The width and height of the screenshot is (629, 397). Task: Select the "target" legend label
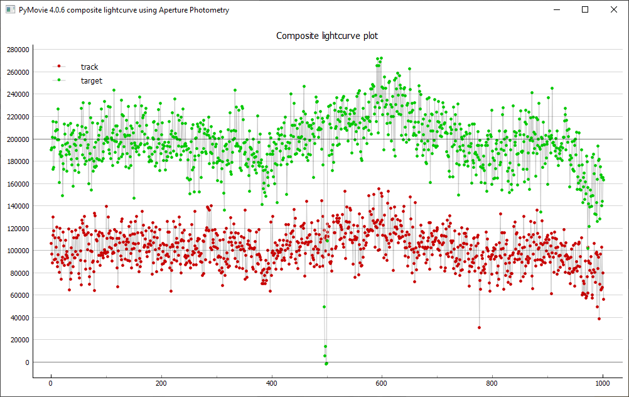pyautogui.click(x=91, y=80)
